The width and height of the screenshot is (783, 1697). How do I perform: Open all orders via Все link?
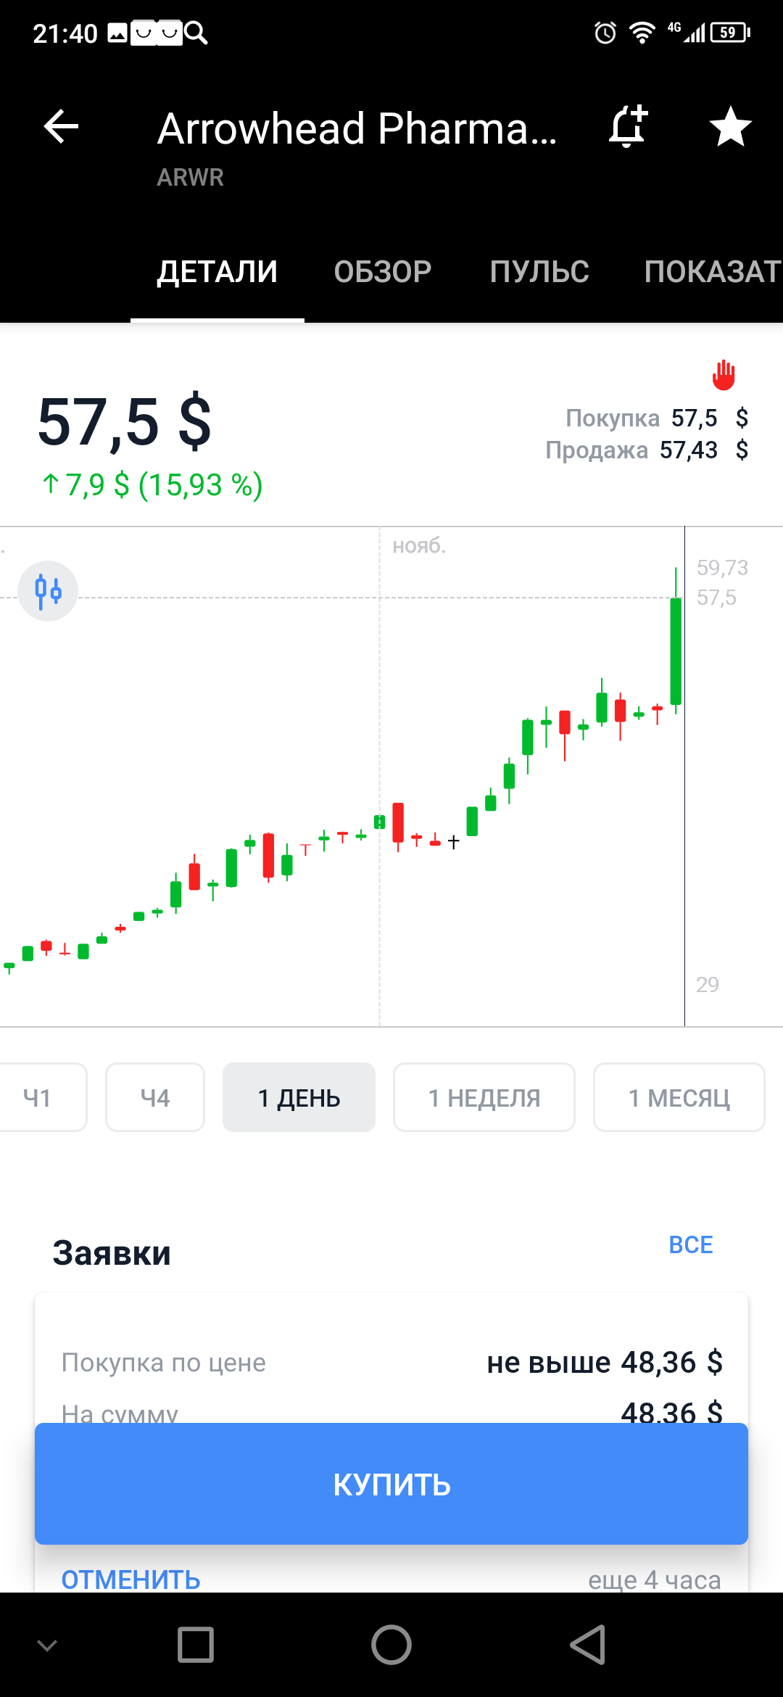(x=691, y=1244)
